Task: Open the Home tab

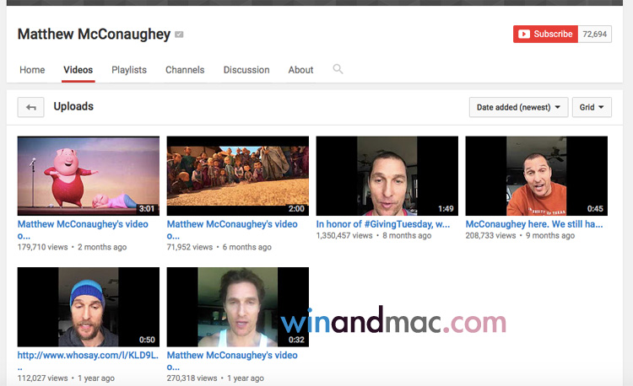Action: click(x=32, y=70)
